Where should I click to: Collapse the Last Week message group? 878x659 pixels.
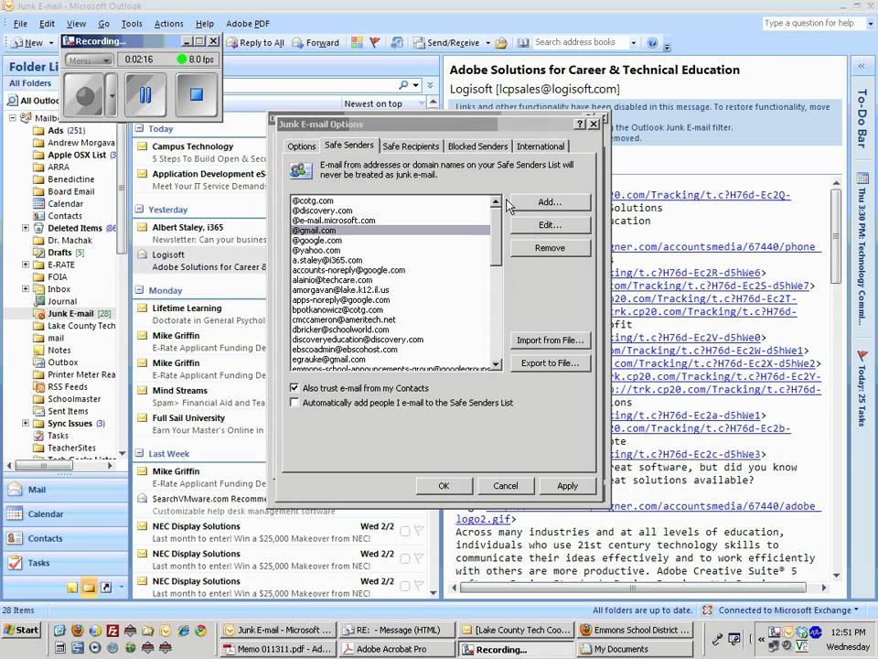(139, 454)
